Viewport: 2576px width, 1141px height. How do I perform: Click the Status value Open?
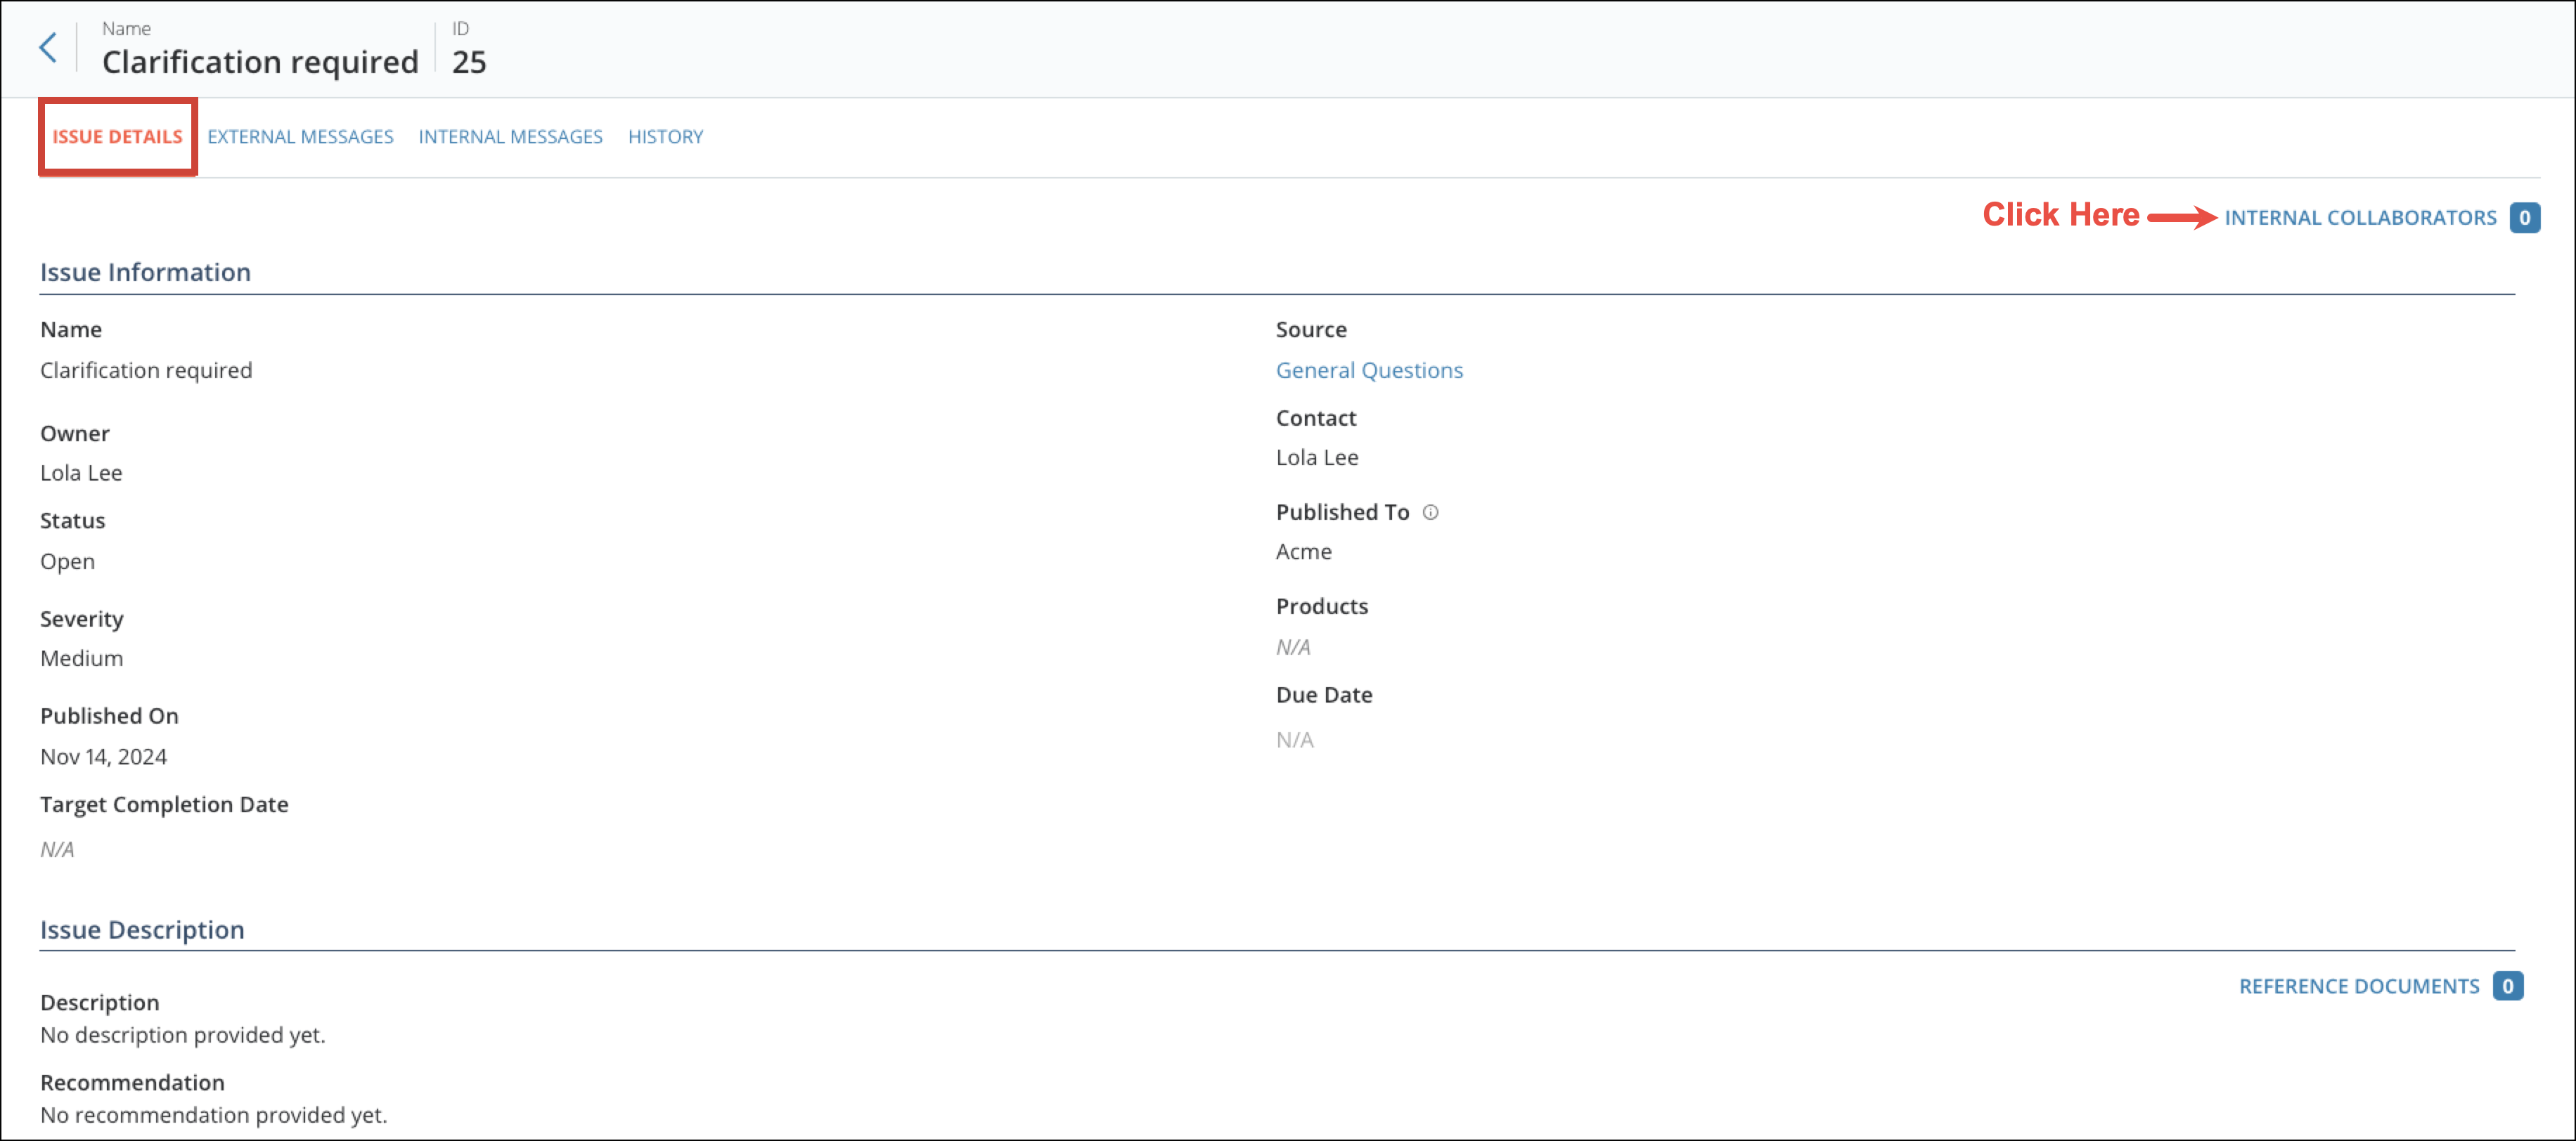[67, 561]
